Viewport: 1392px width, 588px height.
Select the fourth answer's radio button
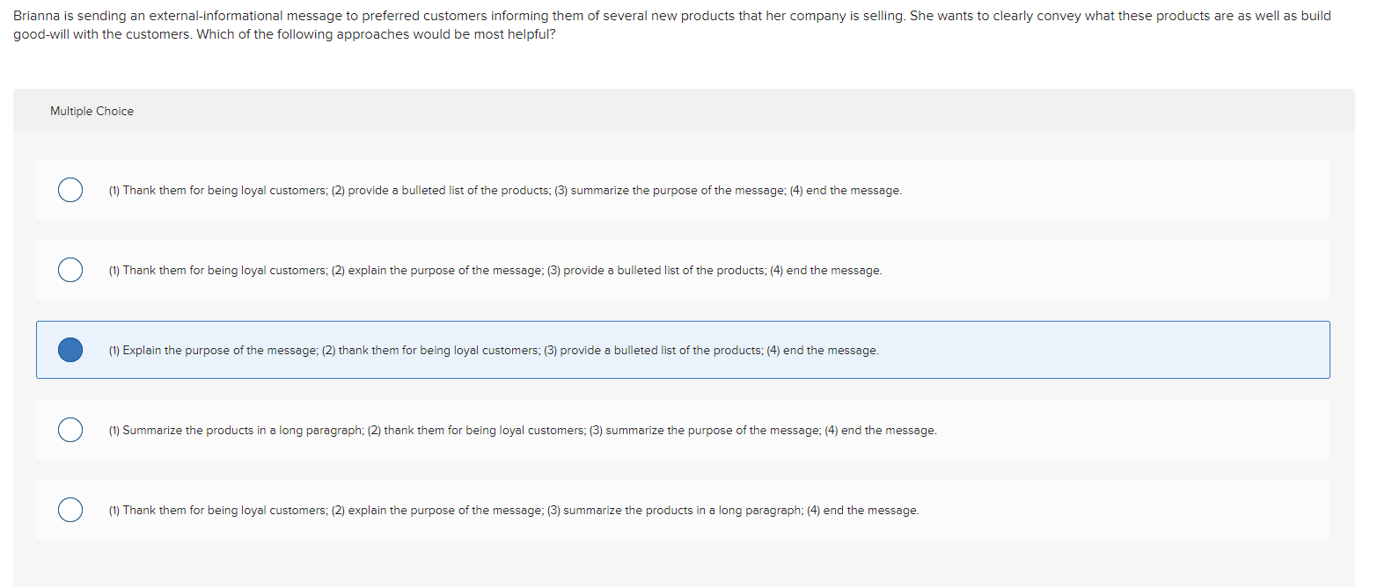[70, 430]
